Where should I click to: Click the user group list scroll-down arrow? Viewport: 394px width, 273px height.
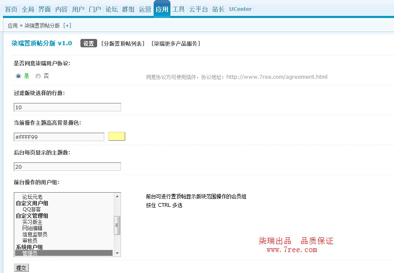[117, 253]
